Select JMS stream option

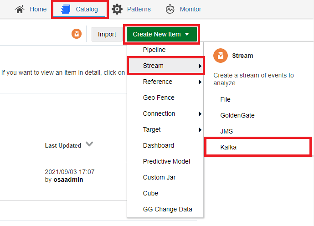[227, 131]
